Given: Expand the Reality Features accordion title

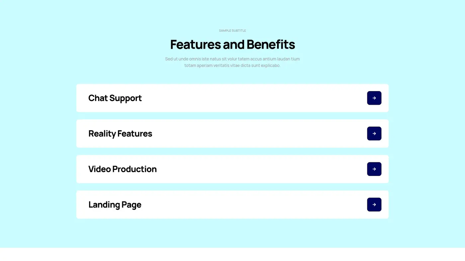Looking at the screenshot, I should 120,133.
